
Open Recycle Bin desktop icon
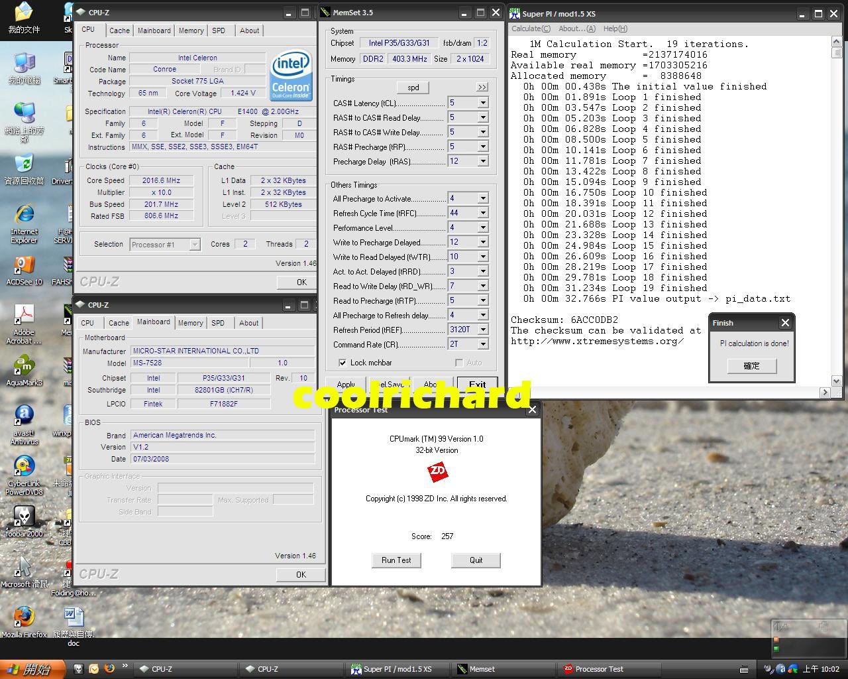[x=24, y=169]
